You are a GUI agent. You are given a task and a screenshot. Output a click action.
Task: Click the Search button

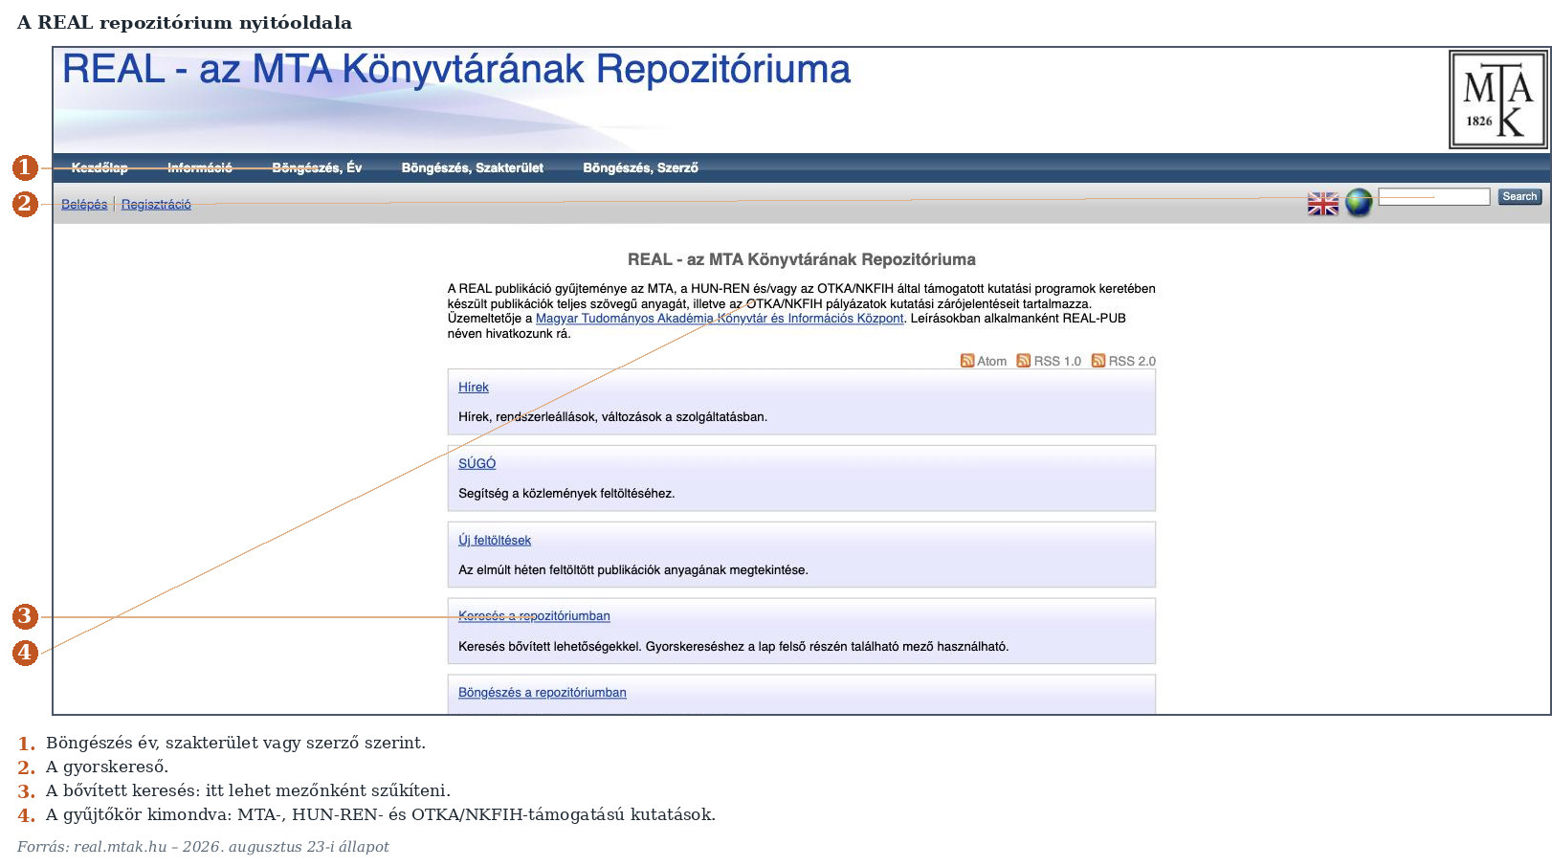1519,196
